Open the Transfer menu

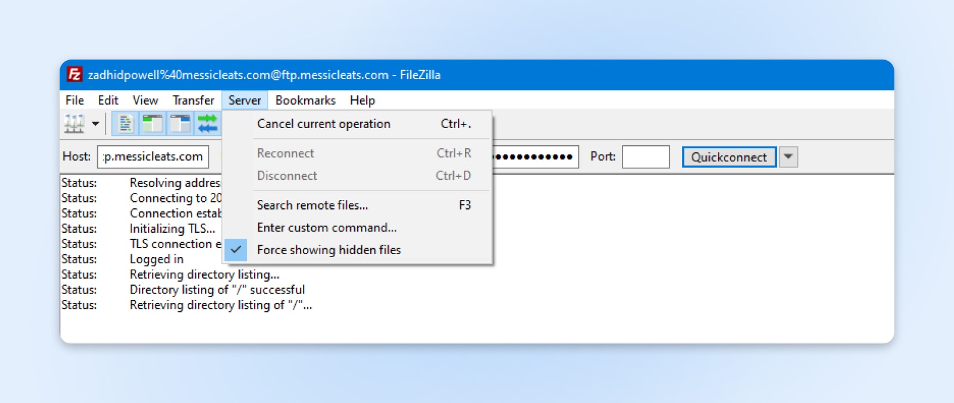[x=193, y=100]
